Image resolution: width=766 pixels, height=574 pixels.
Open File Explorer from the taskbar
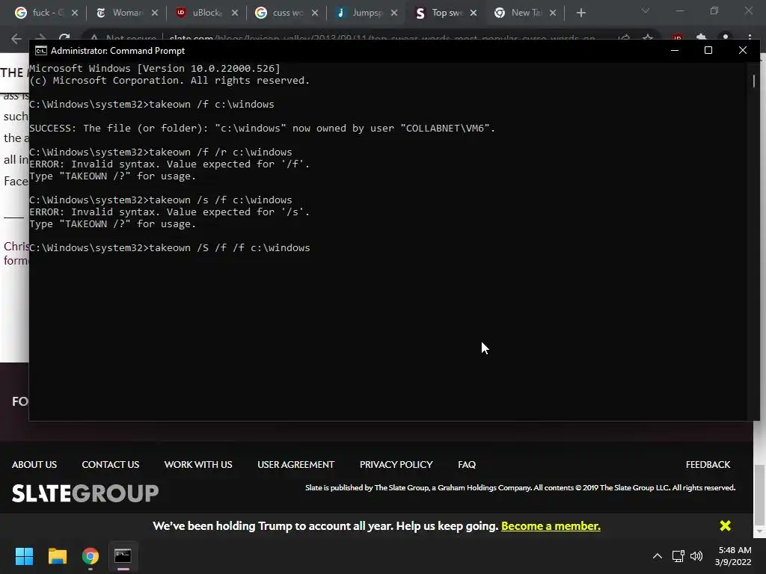[57, 556]
